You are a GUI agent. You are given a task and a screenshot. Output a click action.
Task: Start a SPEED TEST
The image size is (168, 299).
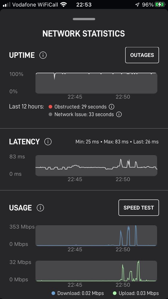pyautogui.click(x=138, y=208)
